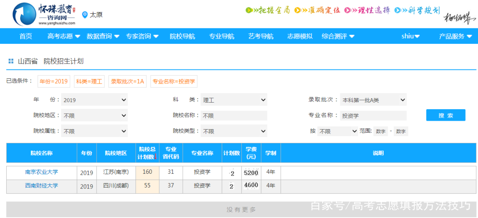
Task: Click the 计划数 column header
Action: [x=231, y=153]
